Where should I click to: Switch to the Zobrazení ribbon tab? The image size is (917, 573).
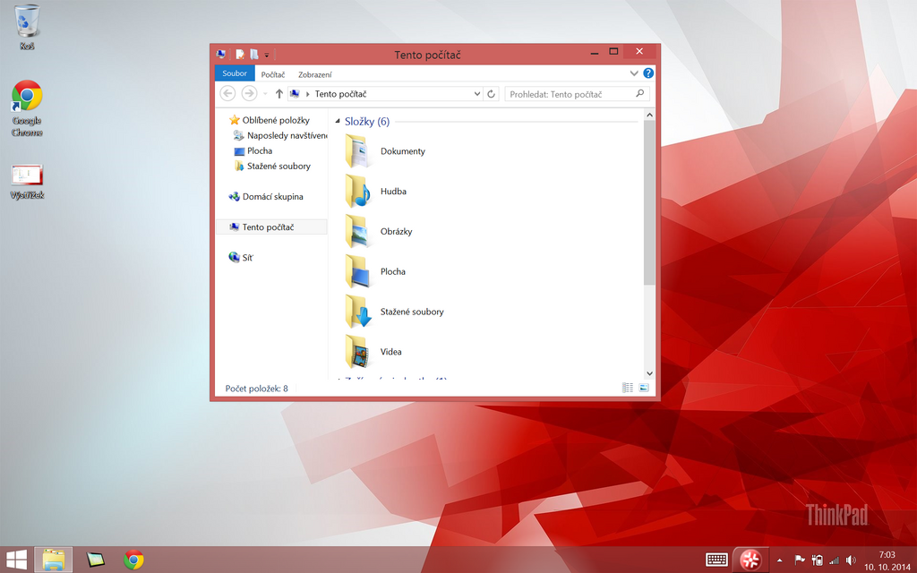(x=314, y=73)
